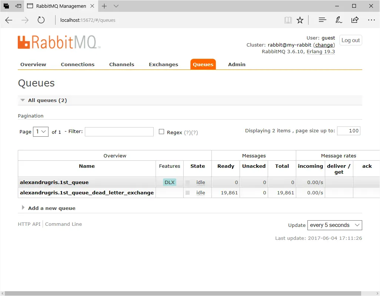380x296 pixels.
Task: Switch to the Overview tab
Action: tap(33, 65)
